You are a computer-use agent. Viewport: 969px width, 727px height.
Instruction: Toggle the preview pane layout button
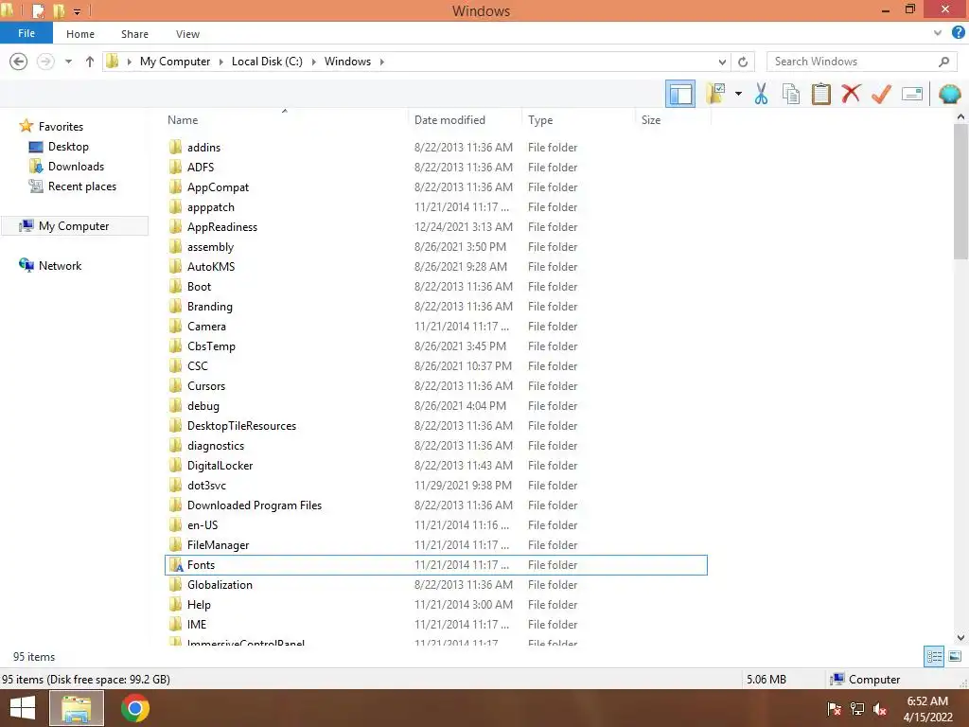coord(679,94)
